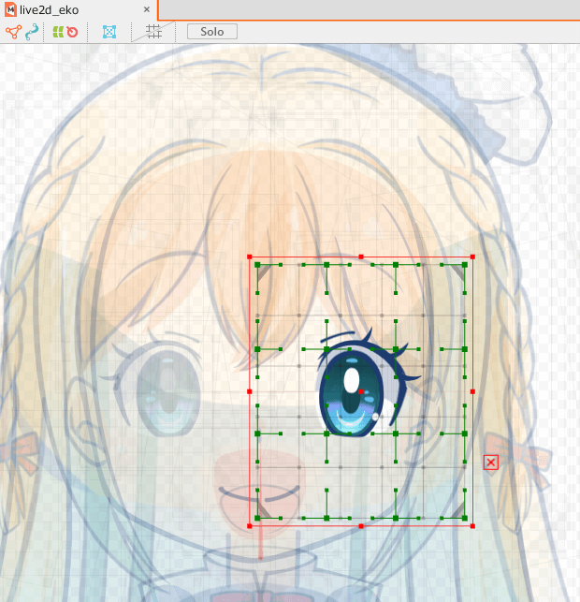Viewport: 580px width, 602px height.
Task: Select top-right green warp deformer corner point
Action: [x=465, y=265]
